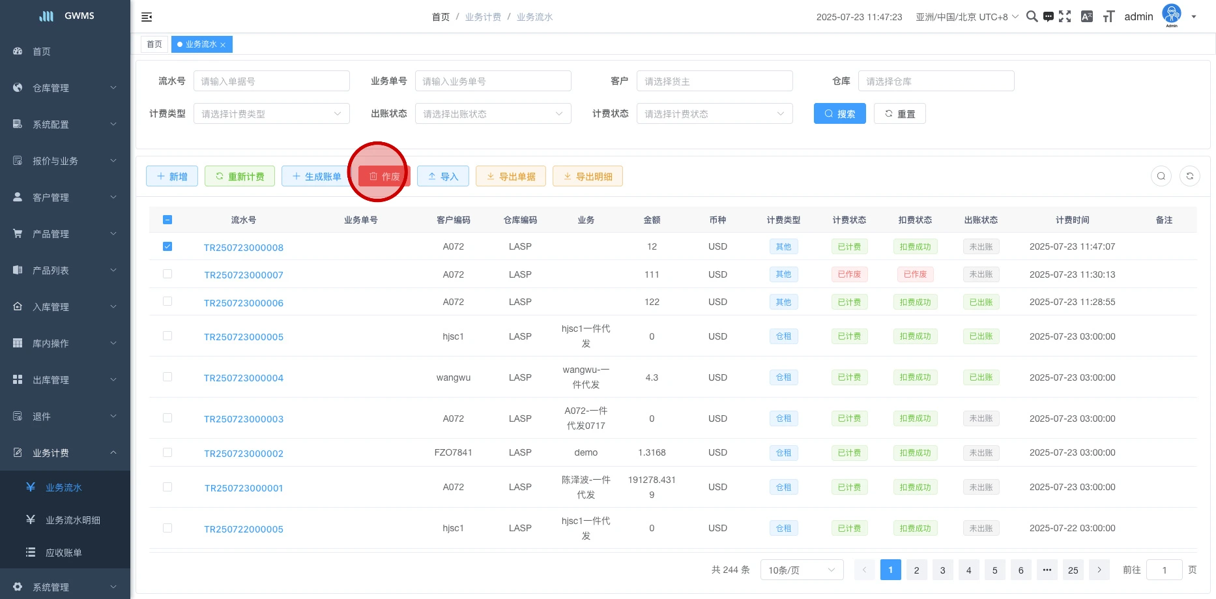
Task: Click the circular refresh table icon
Action: (1189, 176)
